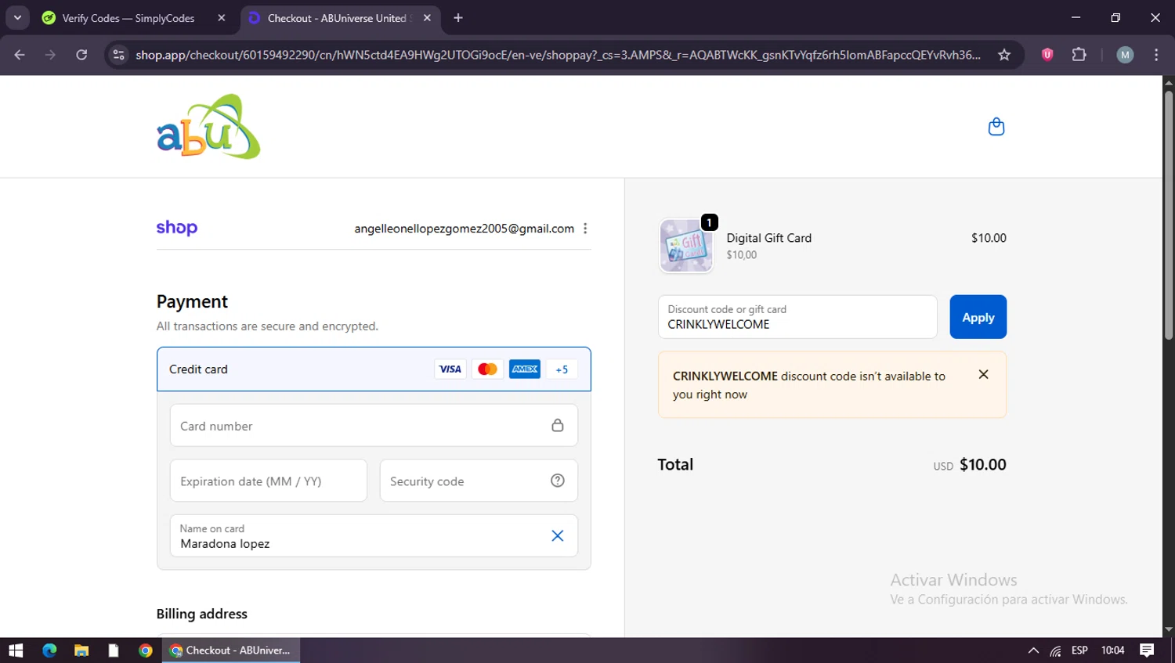
Task: Apply the discount code
Action: coord(978,317)
